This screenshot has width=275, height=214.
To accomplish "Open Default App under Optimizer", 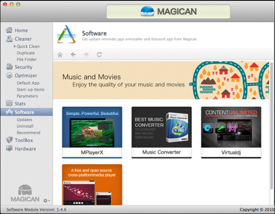I will pyautogui.click(x=28, y=83).
